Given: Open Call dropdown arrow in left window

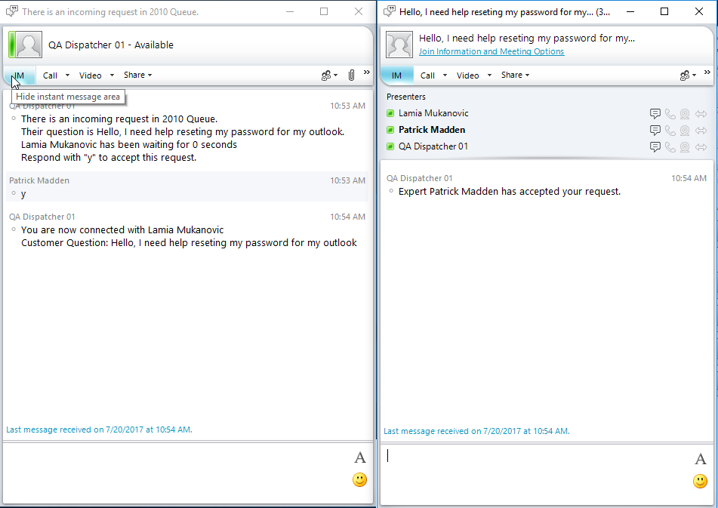Looking at the screenshot, I should tap(67, 75).
